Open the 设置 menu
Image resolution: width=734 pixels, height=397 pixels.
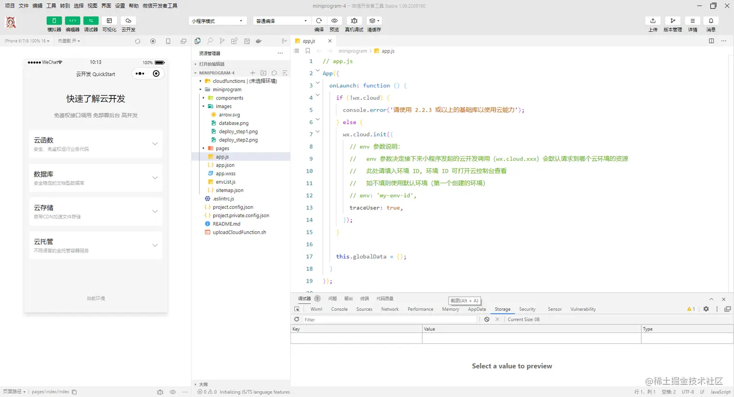click(120, 6)
